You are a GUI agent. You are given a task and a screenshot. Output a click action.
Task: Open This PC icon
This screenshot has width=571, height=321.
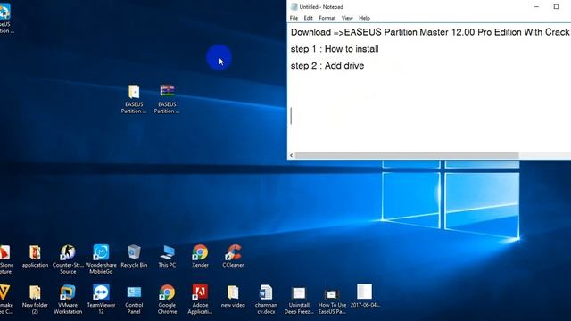(167, 252)
